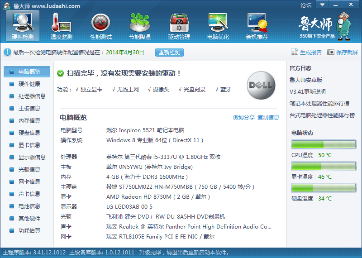Click the GPU text AMD Radeon HD 8730M

[139, 197]
